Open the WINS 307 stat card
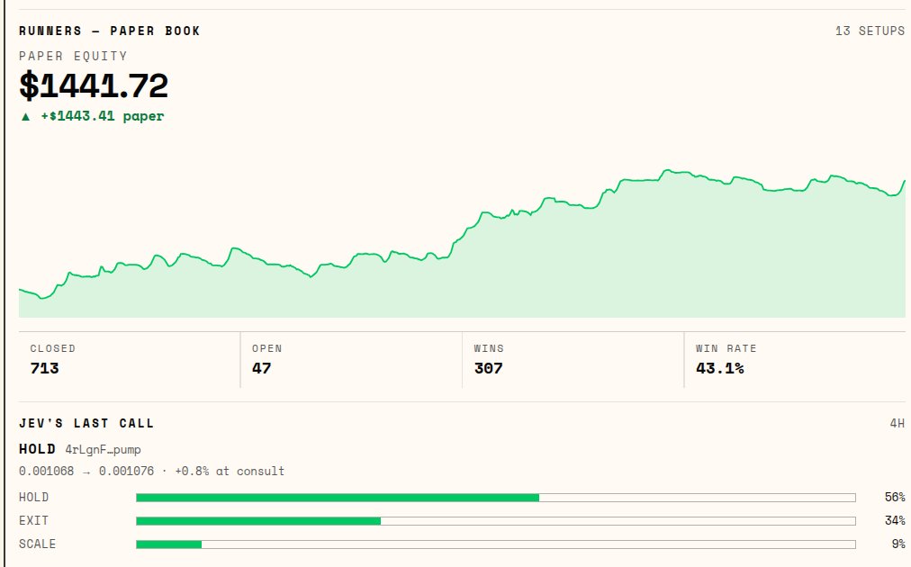Viewport: 911px width, 567px height. pyautogui.click(x=573, y=360)
